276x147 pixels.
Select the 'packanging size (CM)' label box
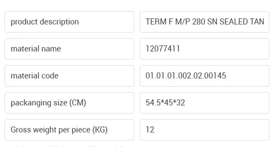pos(69,103)
